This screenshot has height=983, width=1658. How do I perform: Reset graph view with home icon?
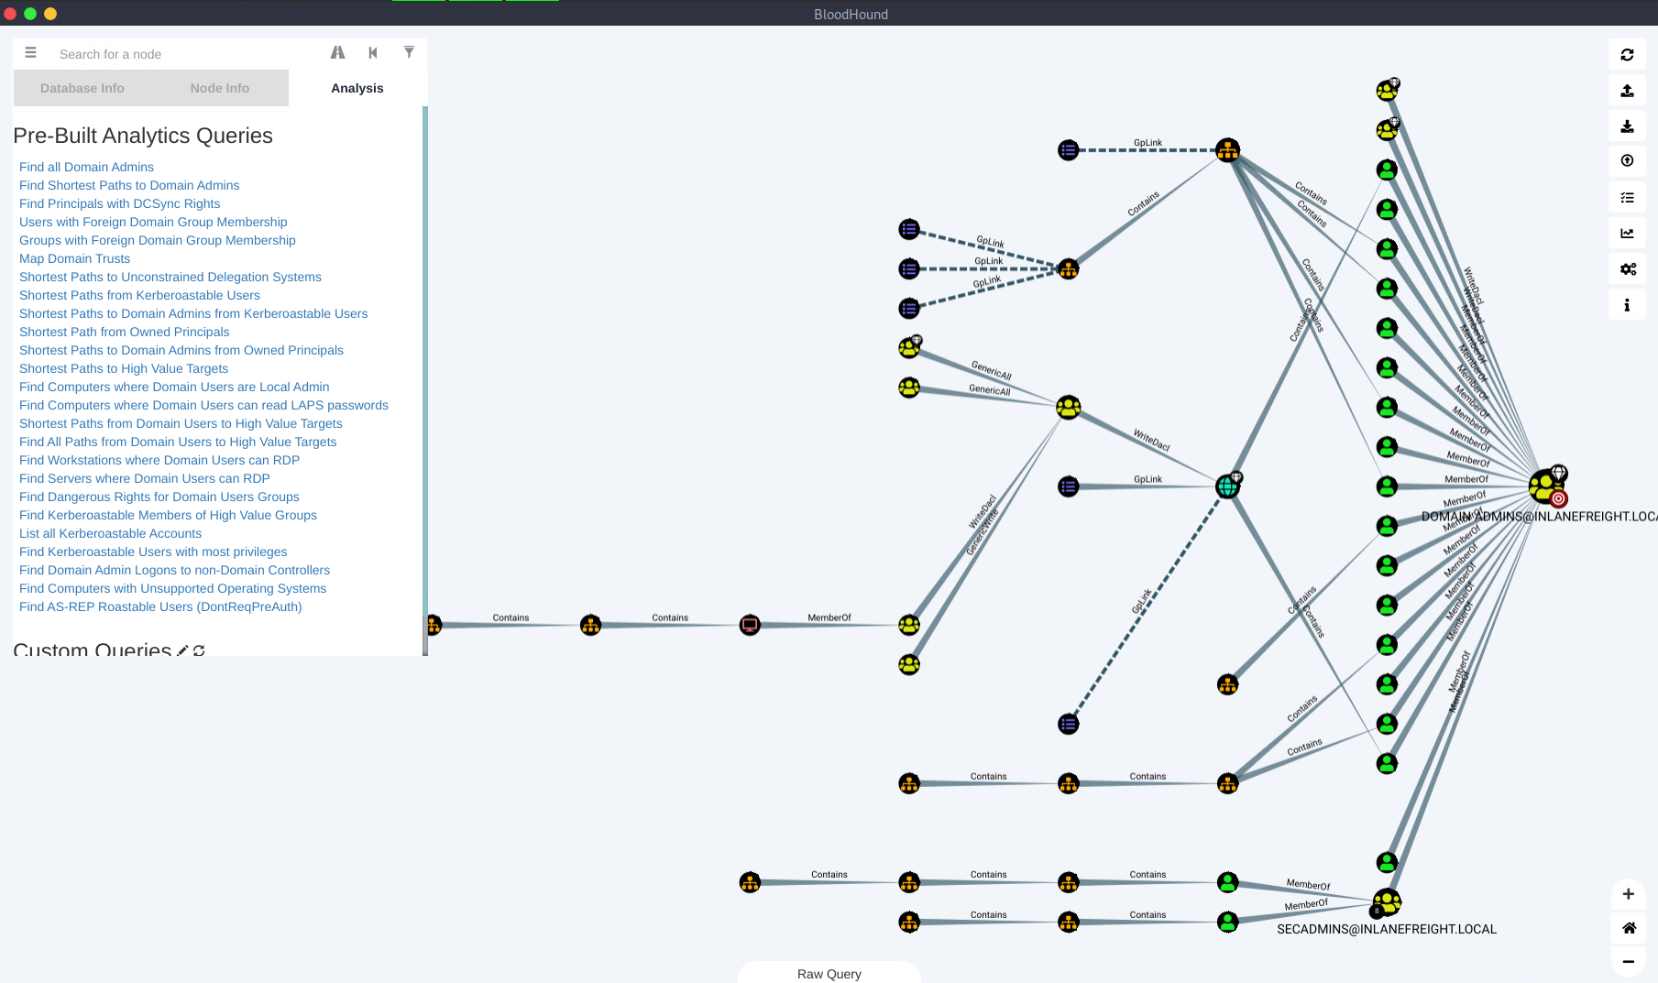coord(1628,928)
